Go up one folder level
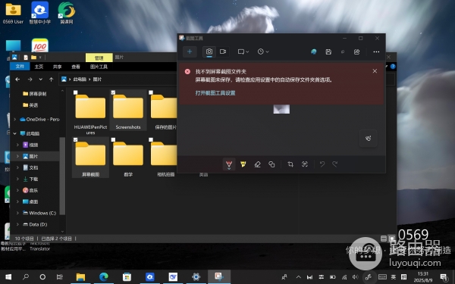Viewport: 455px width, 284px height. [51, 79]
